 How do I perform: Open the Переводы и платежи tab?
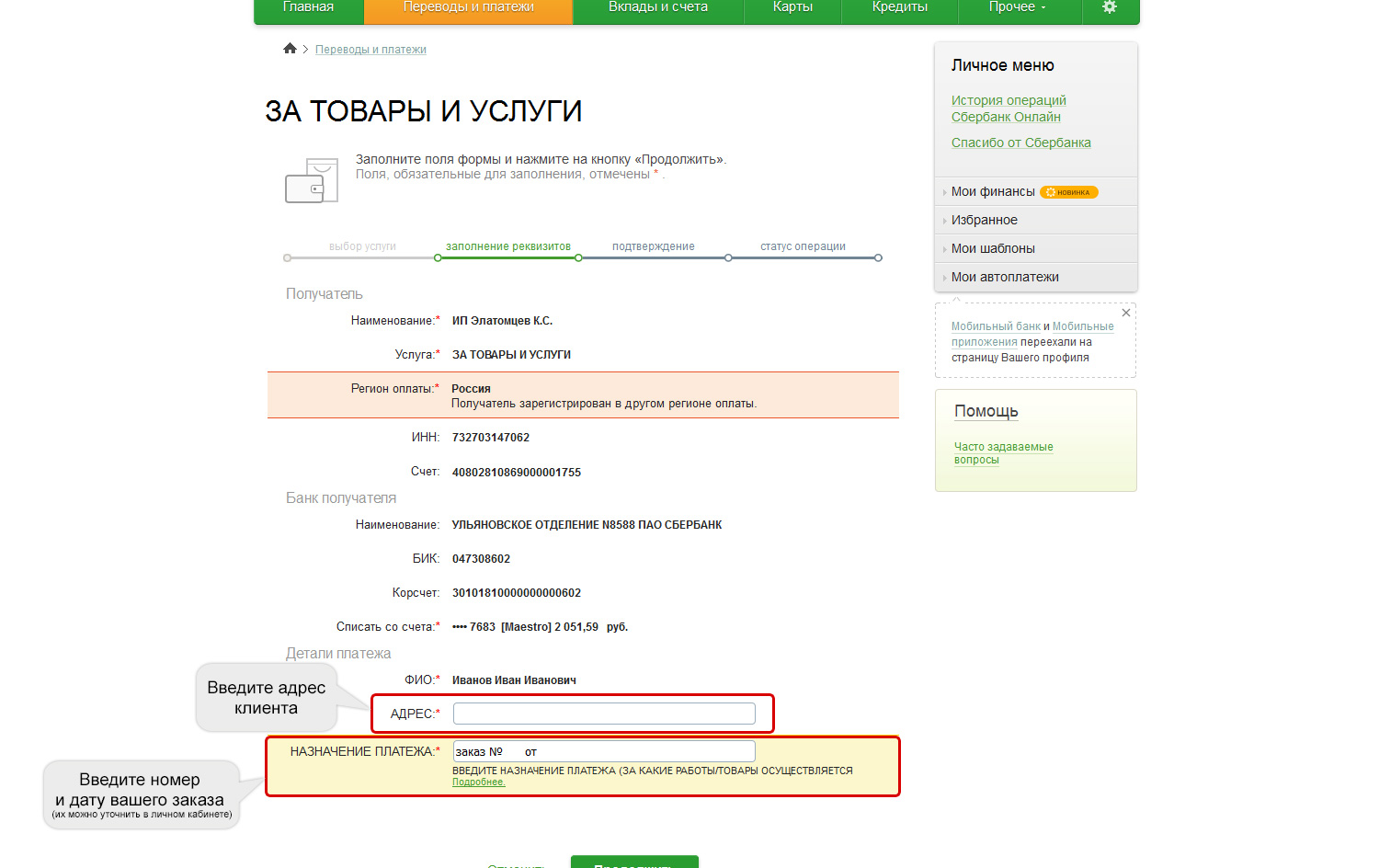pos(469,7)
